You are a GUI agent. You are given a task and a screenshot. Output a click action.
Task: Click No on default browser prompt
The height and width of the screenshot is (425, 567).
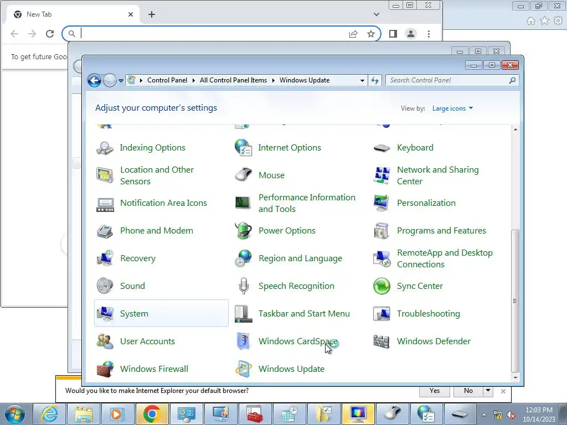468,391
